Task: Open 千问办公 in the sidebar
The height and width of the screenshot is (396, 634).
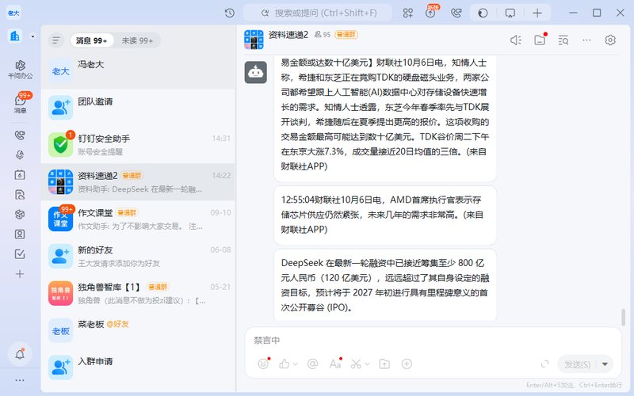Action: click(21, 69)
